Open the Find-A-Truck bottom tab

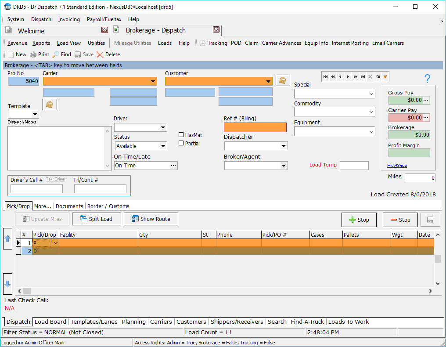coord(307,322)
